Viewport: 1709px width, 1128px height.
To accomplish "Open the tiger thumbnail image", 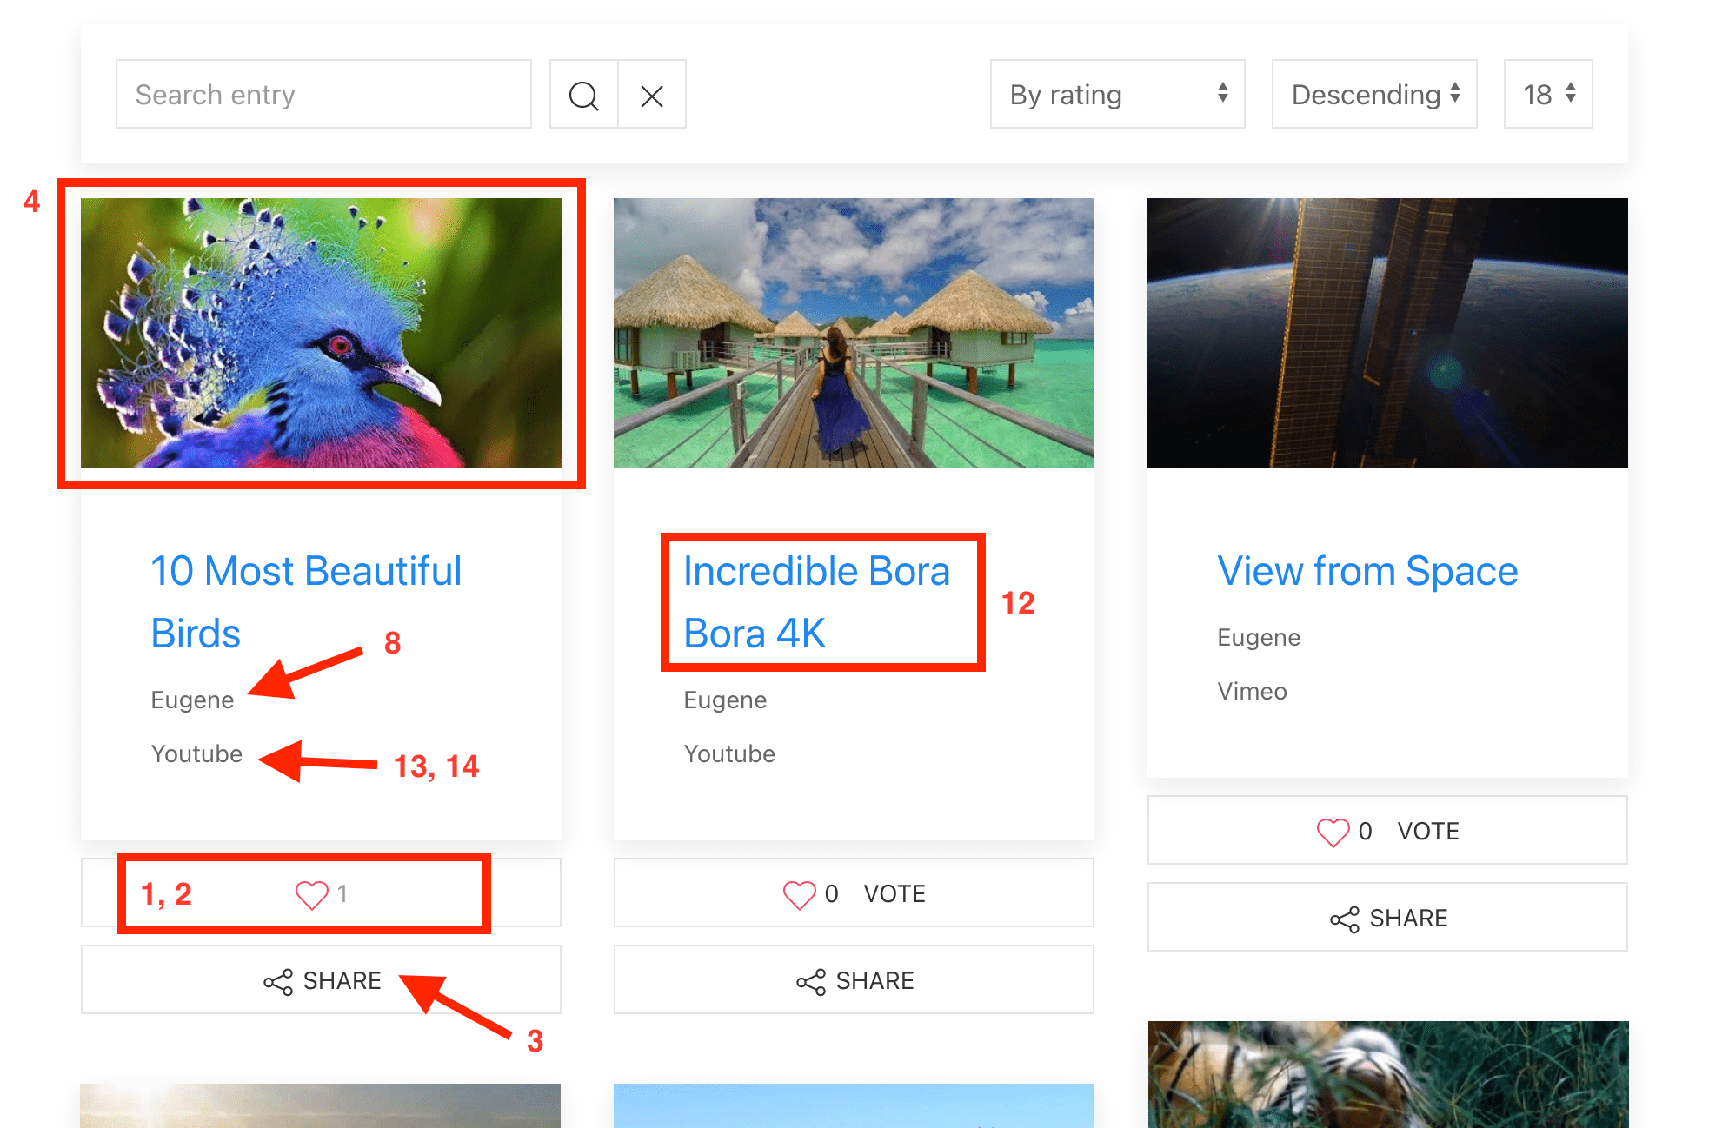I will [x=1387, y=1074].
